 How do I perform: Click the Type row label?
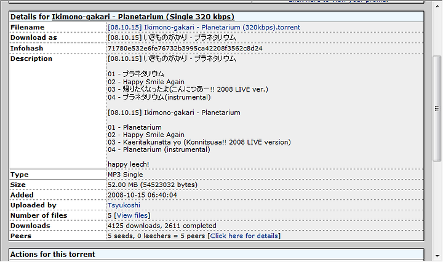point(20,175)
